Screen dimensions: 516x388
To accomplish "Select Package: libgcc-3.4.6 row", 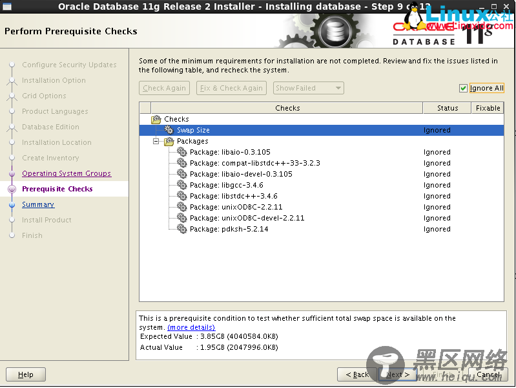I will coord(322,185).
